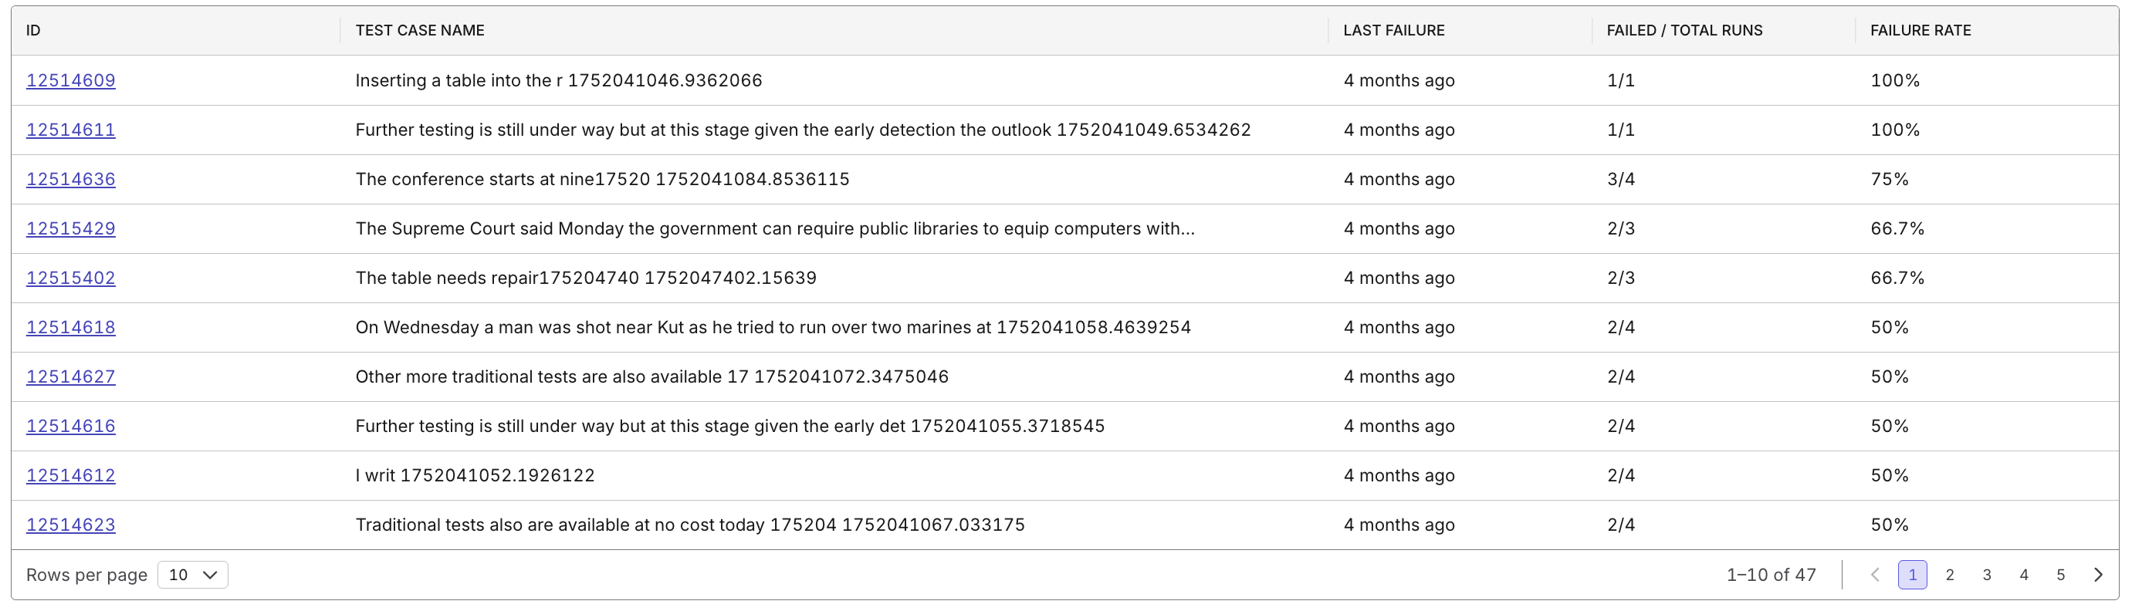Jump to page 4
2132x611 pixels.
point(2024,575)
